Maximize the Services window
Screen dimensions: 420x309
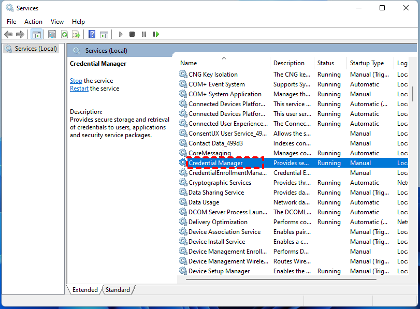pyautogui.click(x=382, y=8)
